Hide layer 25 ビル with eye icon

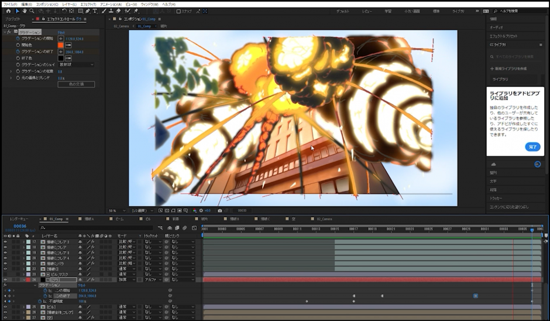[x=5, y=307]
